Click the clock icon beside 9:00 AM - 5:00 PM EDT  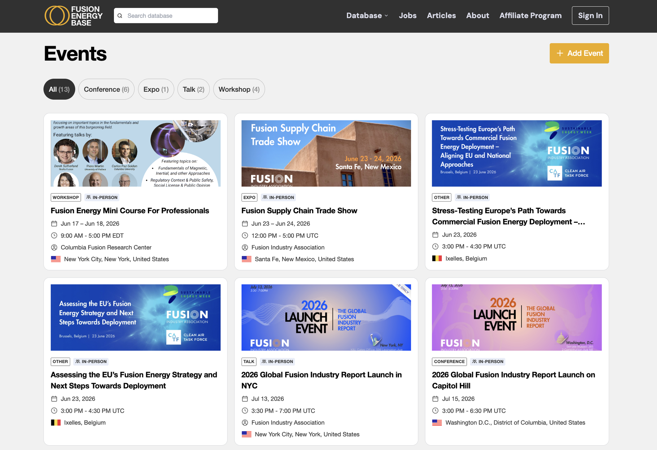tap(54, 235)
